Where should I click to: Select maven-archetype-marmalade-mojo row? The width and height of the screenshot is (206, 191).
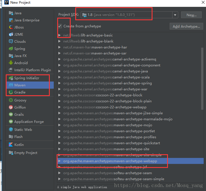click(130, 119)
